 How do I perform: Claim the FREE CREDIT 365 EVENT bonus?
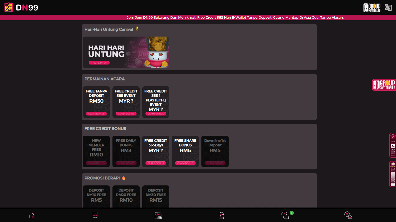click(x=126, y=114)
